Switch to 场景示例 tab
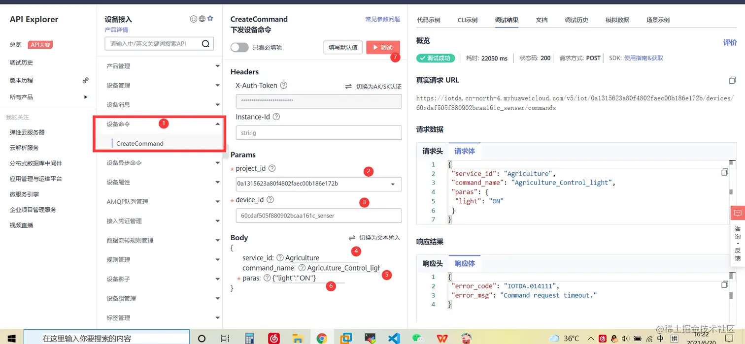Viewport: 745px width, 344px height. (x=658, y=20)
